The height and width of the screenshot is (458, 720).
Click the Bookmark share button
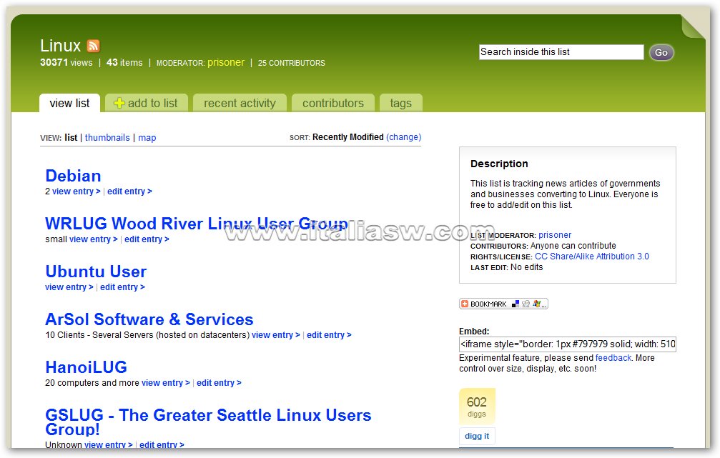pyautogui.click(x=504, y=304)
